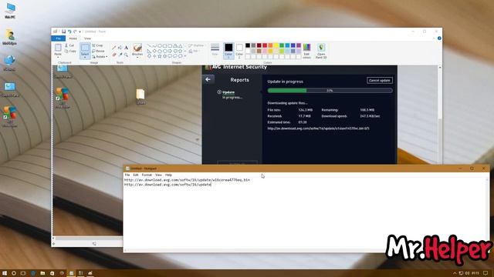Select the Color picker eyedropper tool
This screenshot has height=277, width=494.
(120, 55)
